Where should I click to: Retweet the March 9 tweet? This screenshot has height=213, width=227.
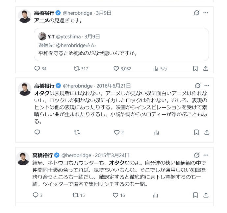76,68
